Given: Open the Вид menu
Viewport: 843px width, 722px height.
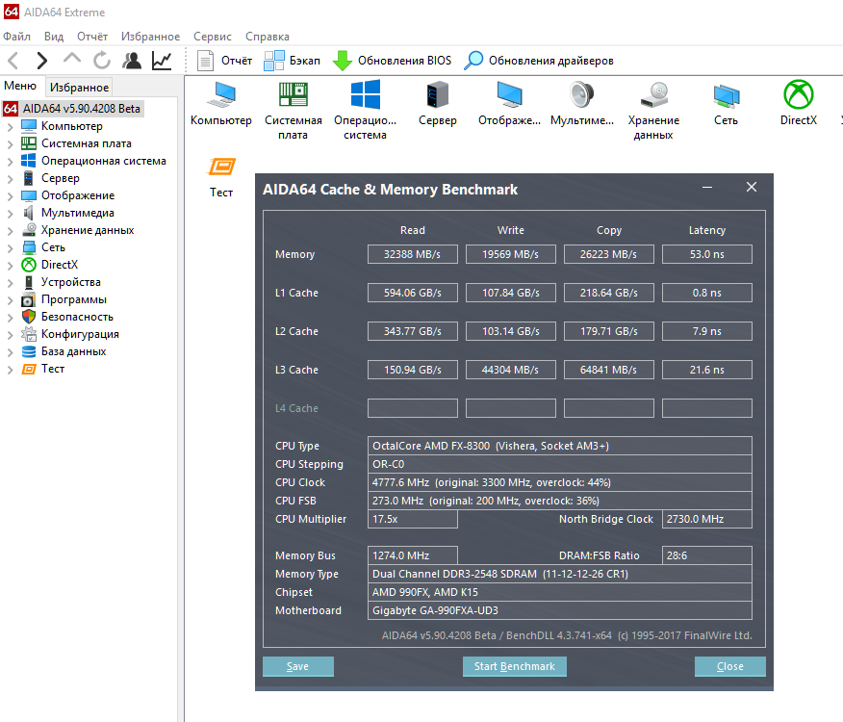Looking at the screenshot, I should [54, 37].
